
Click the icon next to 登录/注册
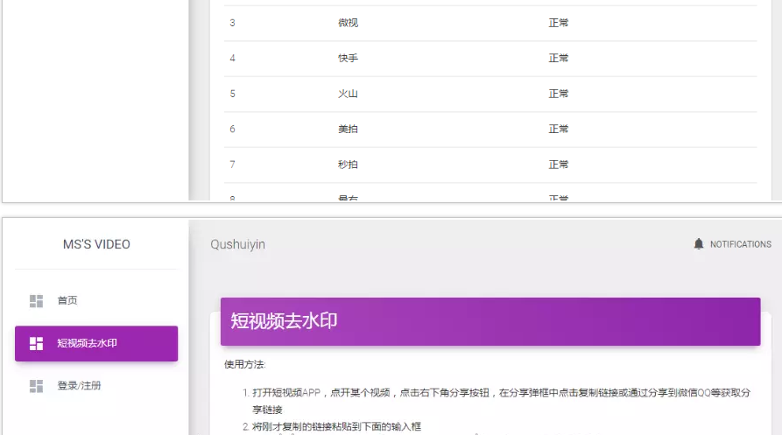tap(36, 386)
